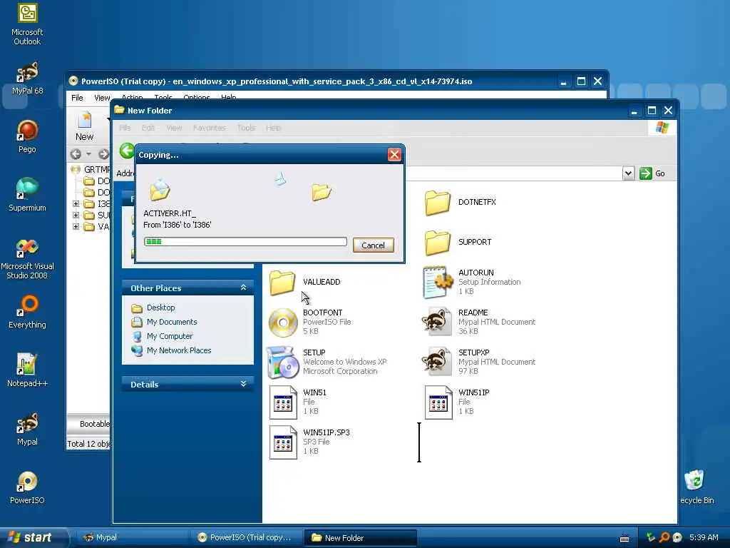Screen dimensions: 730x548
Task: Minimize the PowerISO window
Action: point(563,81)
